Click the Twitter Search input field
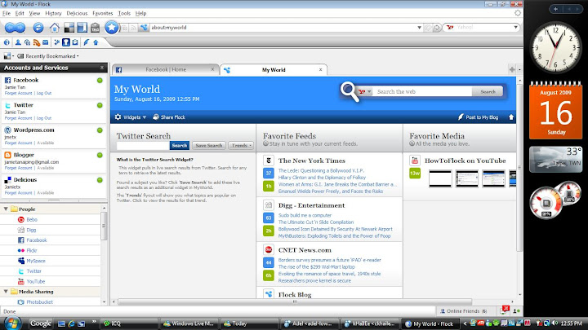588x330 pixels. (x=143, y=145)
